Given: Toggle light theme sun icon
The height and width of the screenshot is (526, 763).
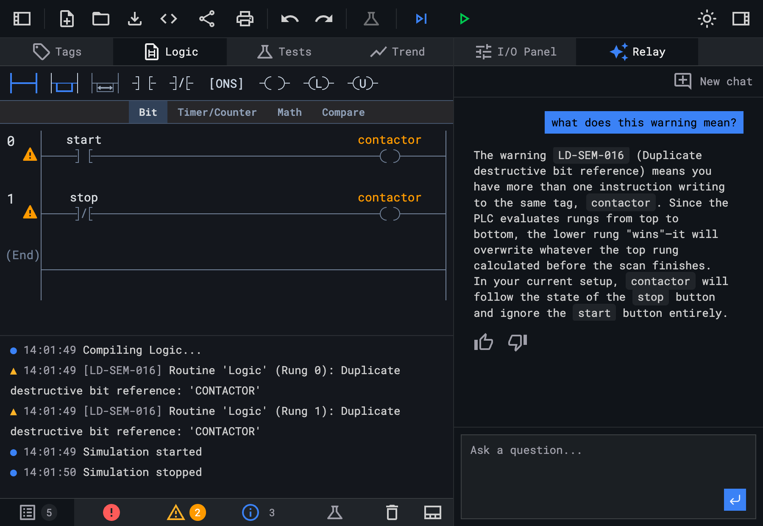Looking at the screenshot, I should click(707, 19).
